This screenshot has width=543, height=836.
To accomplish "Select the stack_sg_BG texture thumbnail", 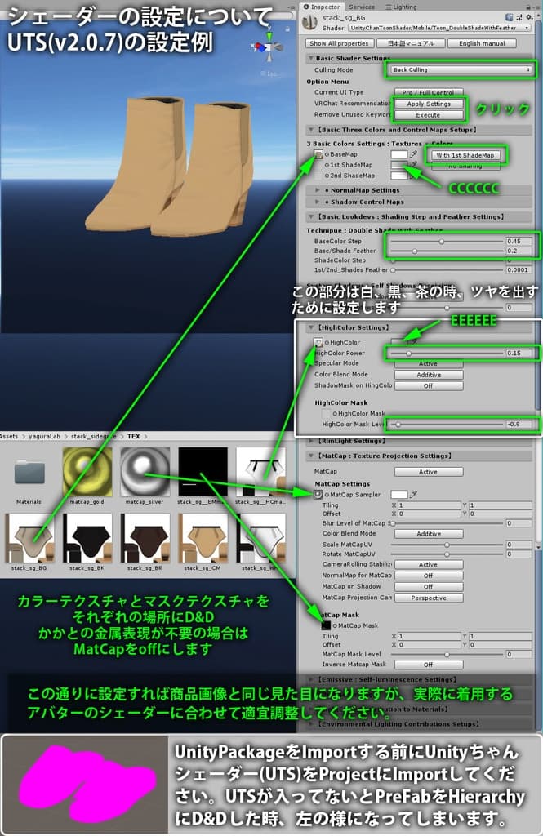I will tap(30, 539).
